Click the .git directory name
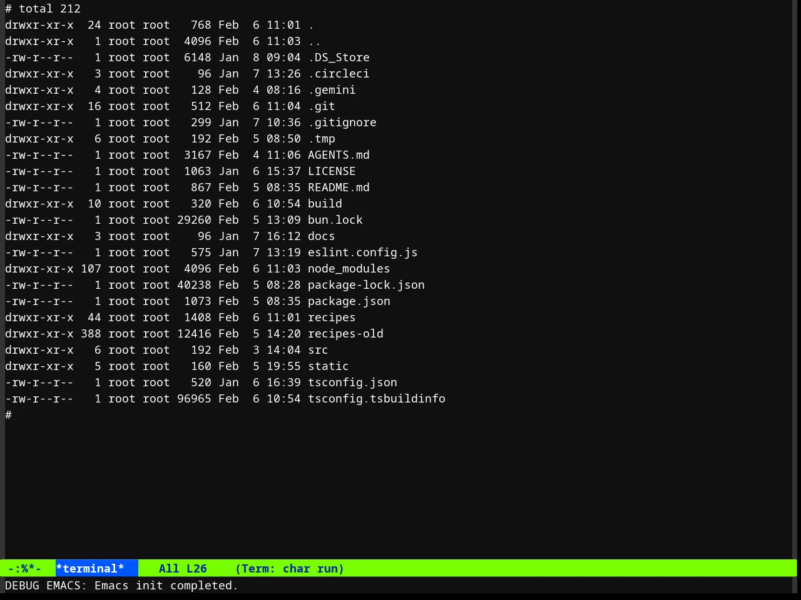 [322, 106]
